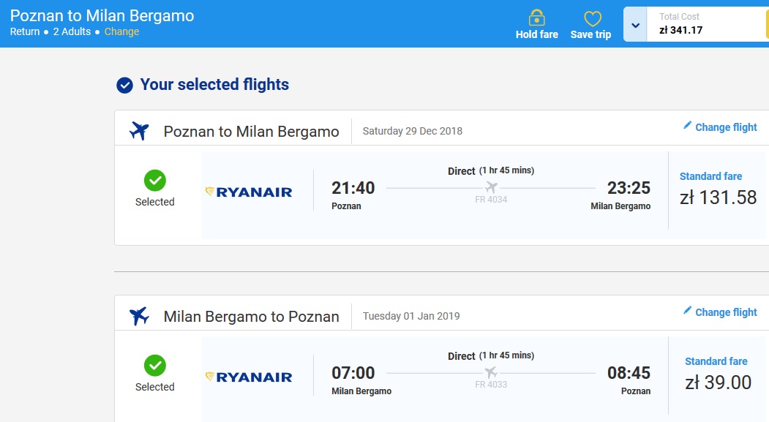Select the Standard fare zł 131.58 price
This screenshot has height=422, width=769.
pyautogui.click(x=718, y=189)
